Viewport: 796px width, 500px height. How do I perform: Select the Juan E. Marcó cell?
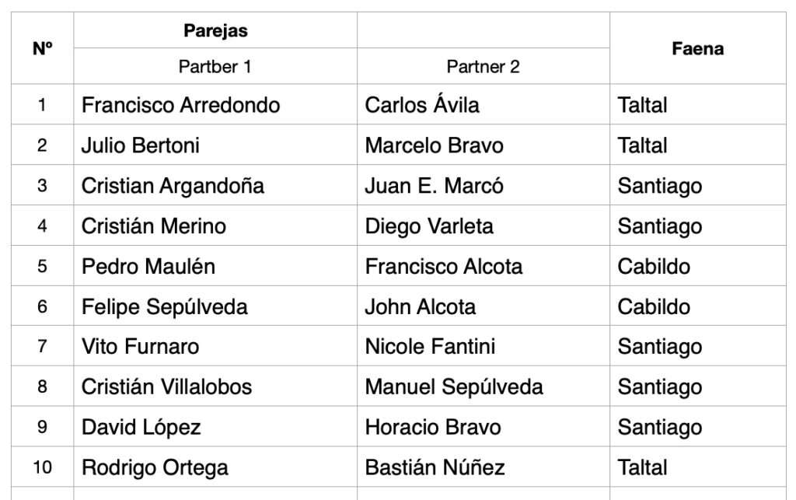(x=434, y=186)
